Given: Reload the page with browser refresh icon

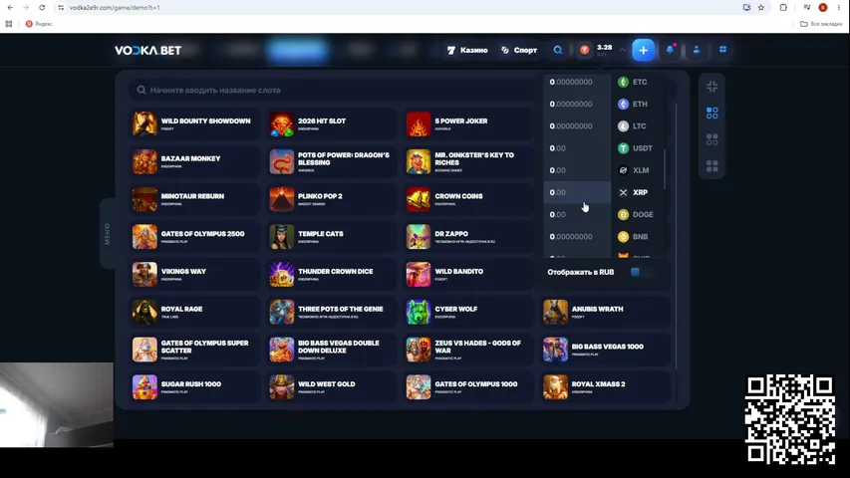Looking at the screenshot, I should pyautogui.click(x=42, y=8).
